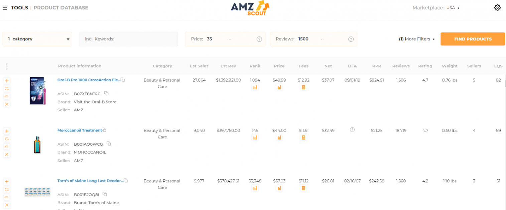The width and height of the screenshot is (506, 210).
Task: Sort by the Est Rev column header
Action: [x=228, y=66]
